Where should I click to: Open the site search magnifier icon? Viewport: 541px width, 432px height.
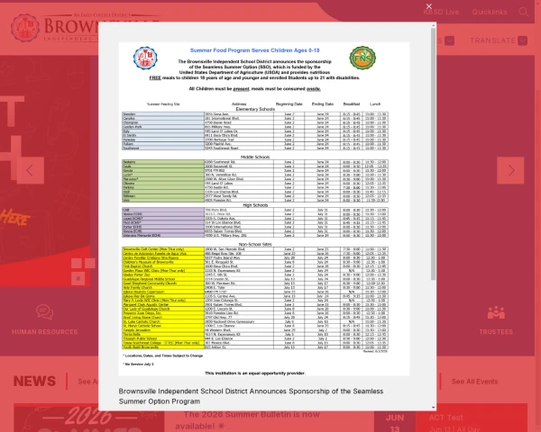tap(523, 12)
